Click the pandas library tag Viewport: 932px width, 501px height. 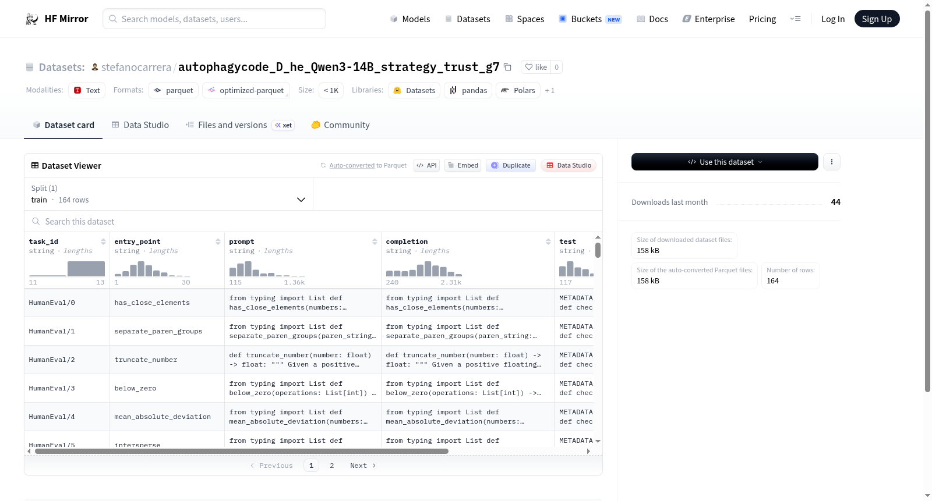[468, 90]
